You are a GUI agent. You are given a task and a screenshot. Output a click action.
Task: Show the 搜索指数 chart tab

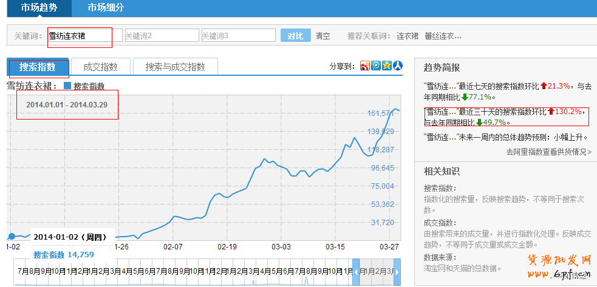coord(38,67)
